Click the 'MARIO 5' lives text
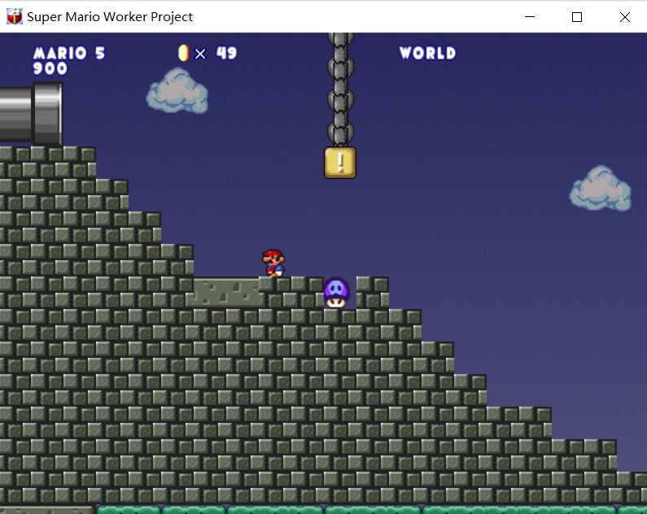Image resolution: width=647 pixels, height=514 pixels. [69, 53]
